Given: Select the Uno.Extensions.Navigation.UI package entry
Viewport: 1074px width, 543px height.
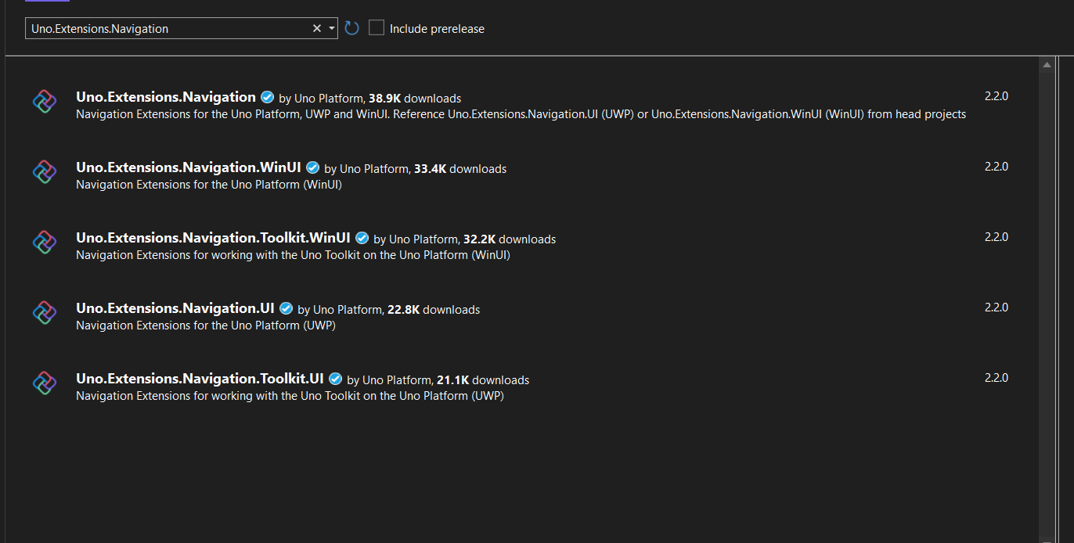Looking at the screenshot, I should (470, 315).
